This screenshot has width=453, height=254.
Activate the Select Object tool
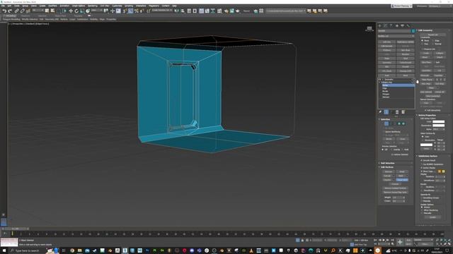[47, 11]
